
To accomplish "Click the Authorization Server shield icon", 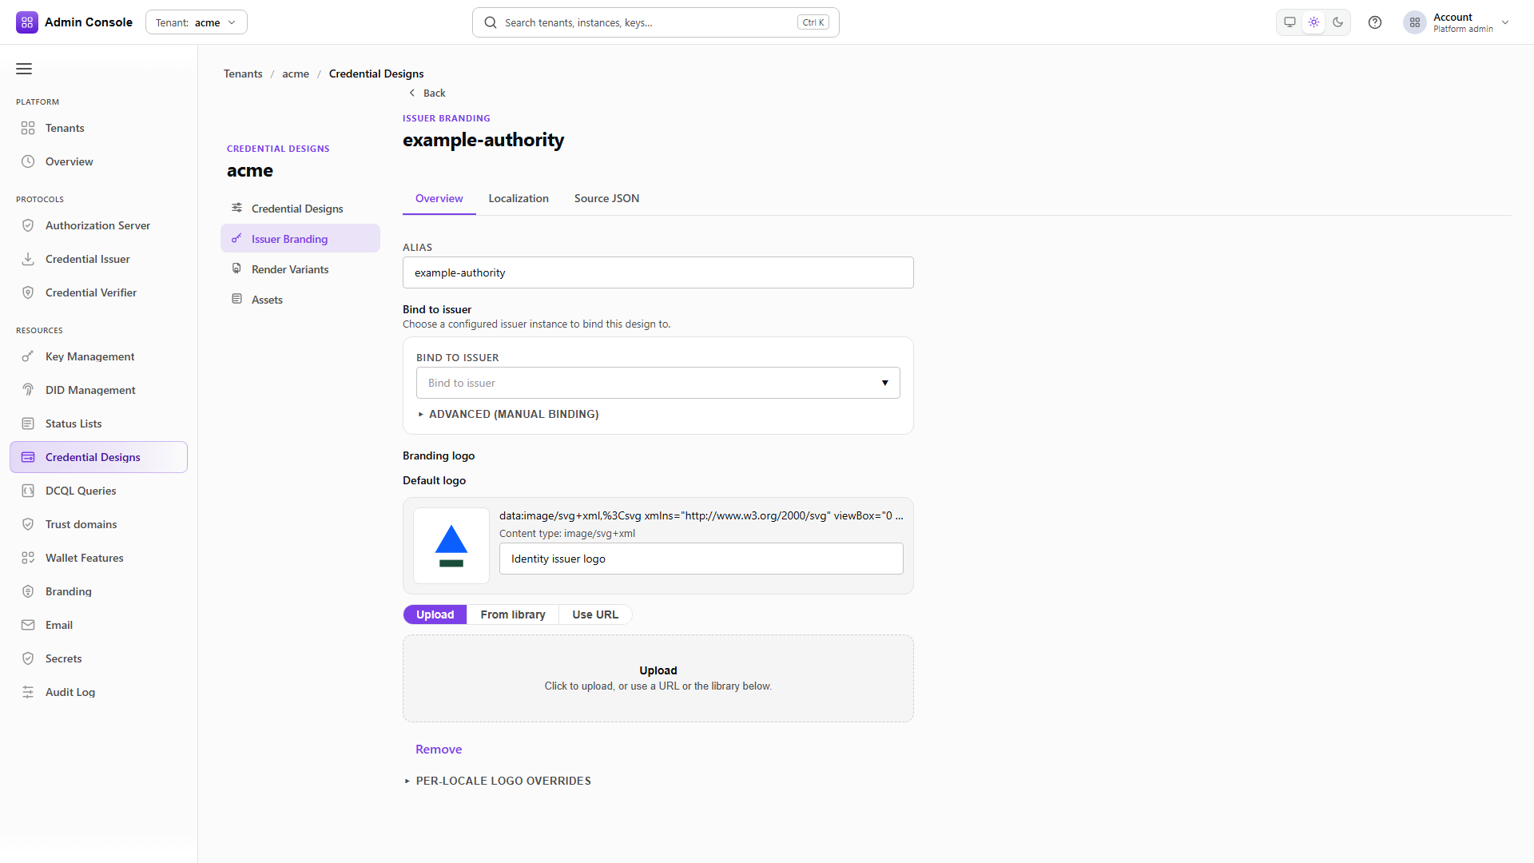I will click(28, 225).
